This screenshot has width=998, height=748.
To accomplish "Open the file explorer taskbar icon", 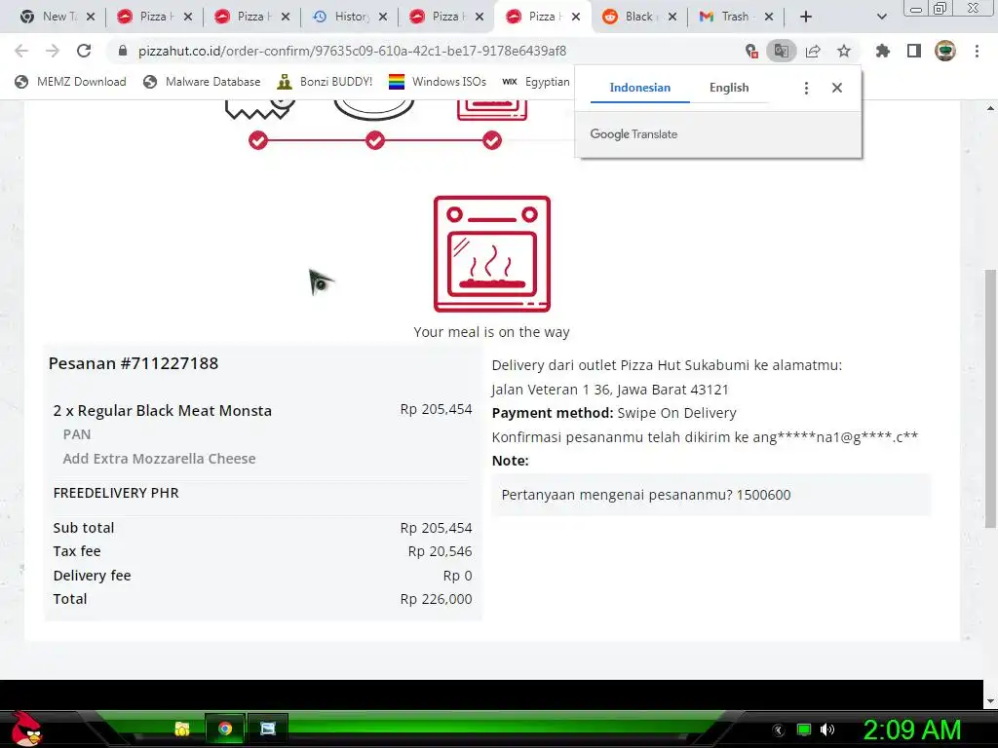I will pos(182,729).
